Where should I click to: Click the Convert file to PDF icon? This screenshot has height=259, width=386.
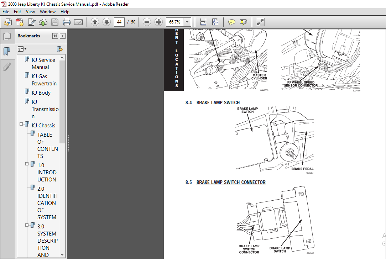click(20, 22)
